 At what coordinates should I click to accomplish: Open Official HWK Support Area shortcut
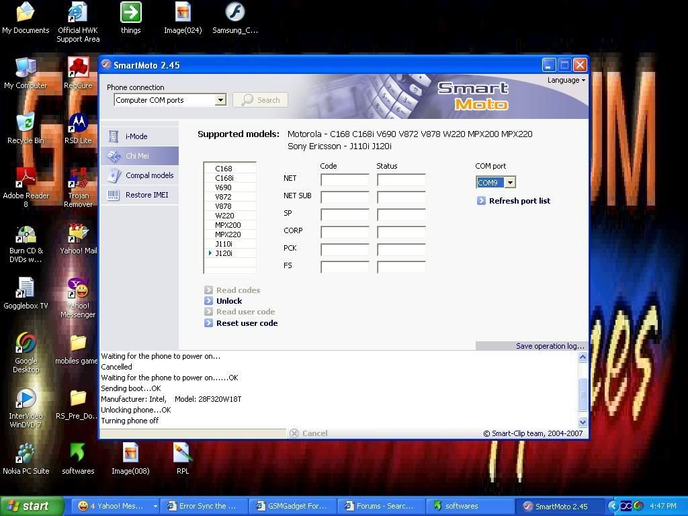(x=78, y=22)
